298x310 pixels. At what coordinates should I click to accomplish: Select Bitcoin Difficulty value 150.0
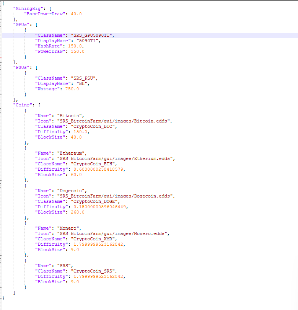80,132
